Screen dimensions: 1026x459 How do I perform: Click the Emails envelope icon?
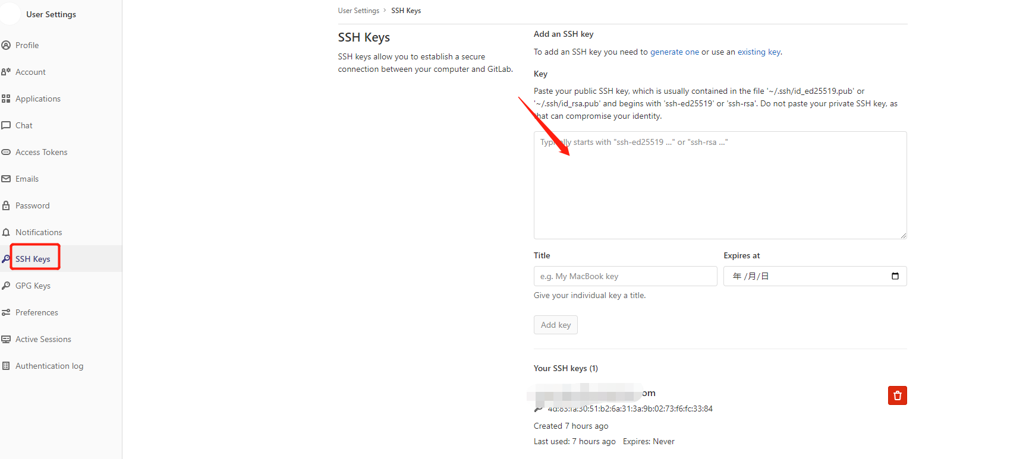[x=6, y=179]
